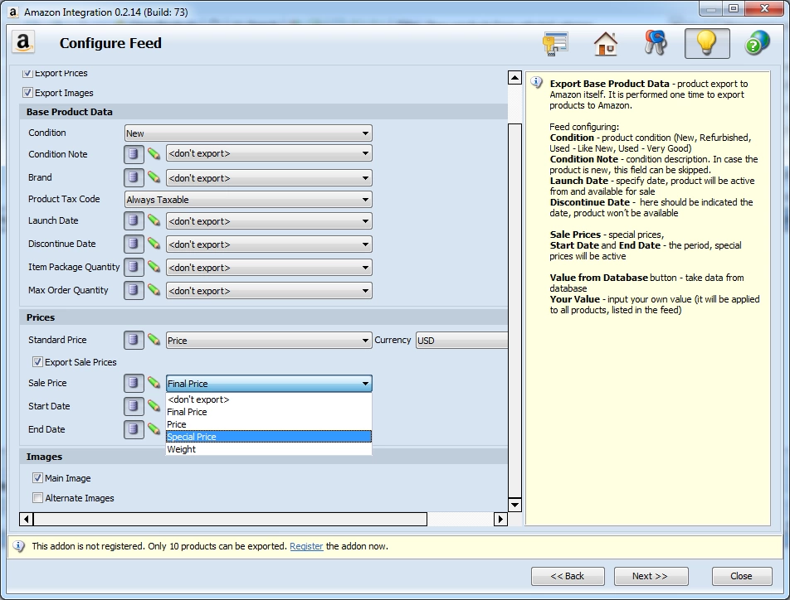Click the Amazon logo in header

point(23,43)
